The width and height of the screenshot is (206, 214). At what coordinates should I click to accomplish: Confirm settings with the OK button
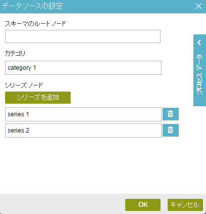[x=143, y=205]
